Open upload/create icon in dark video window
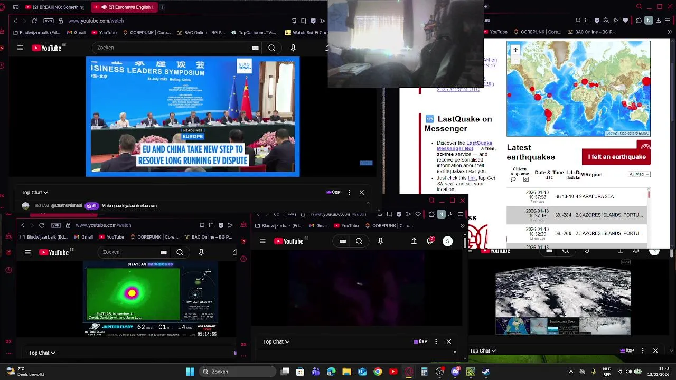The image size is (676, 380). tap(414, 241)
